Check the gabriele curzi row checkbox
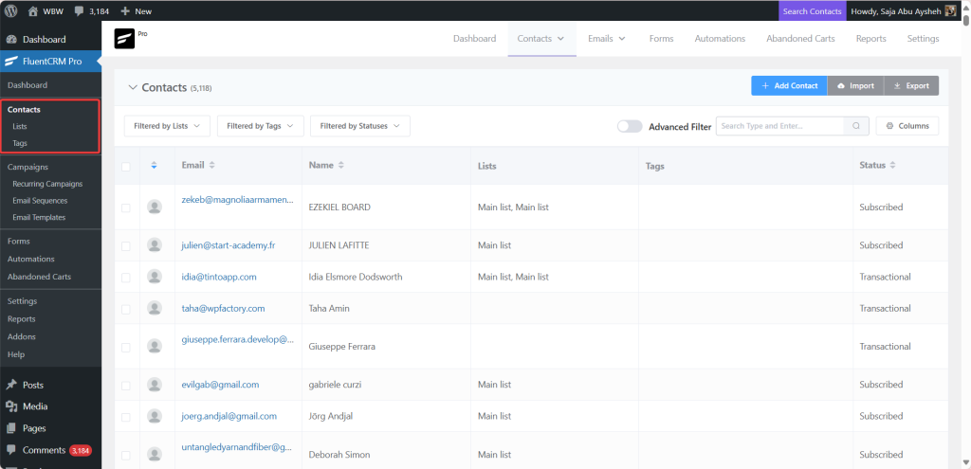The width and height of the screenshot is (971, 469). tap(126, 386)
